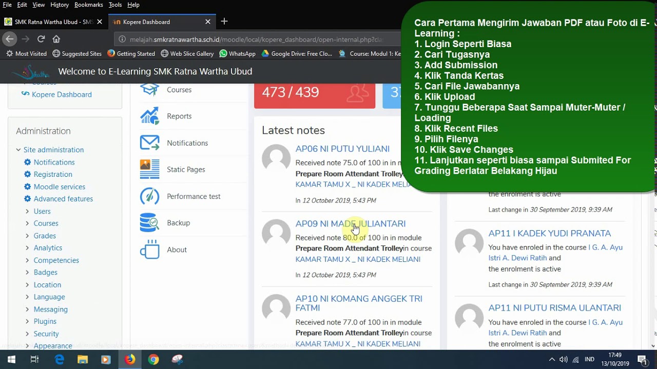
Task: Click the Static Pages icon
Action: pos(150,170)
